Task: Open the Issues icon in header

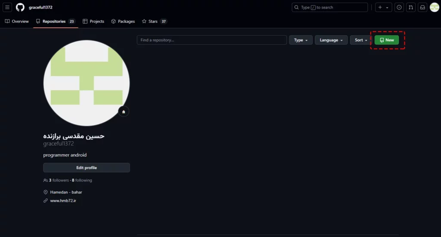Action: click(x=399, y=7)
